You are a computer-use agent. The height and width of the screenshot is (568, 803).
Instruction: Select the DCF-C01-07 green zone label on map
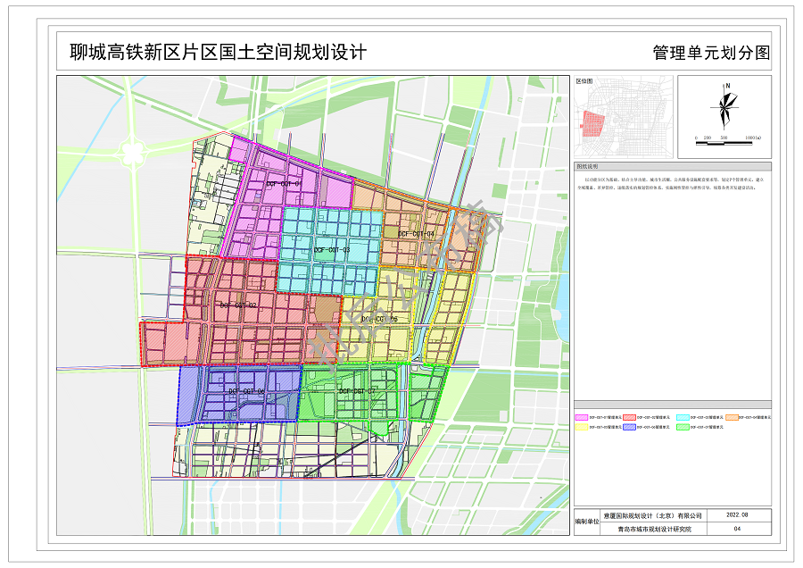tap(357, 391)
